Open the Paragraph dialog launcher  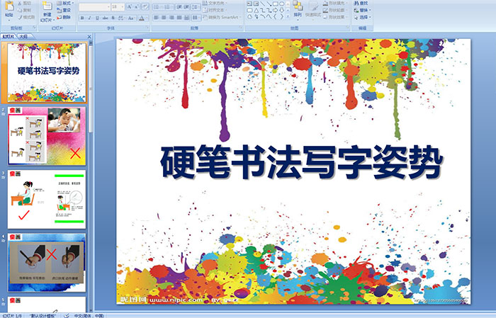[241, 28]
